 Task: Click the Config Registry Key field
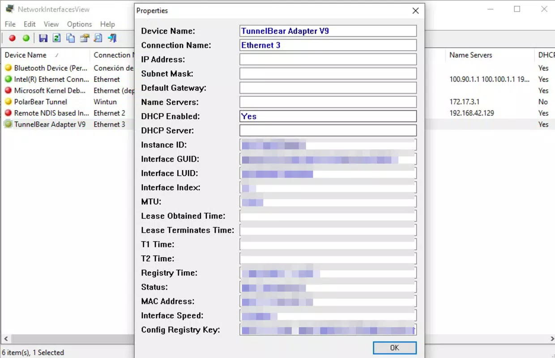(328, 330)
